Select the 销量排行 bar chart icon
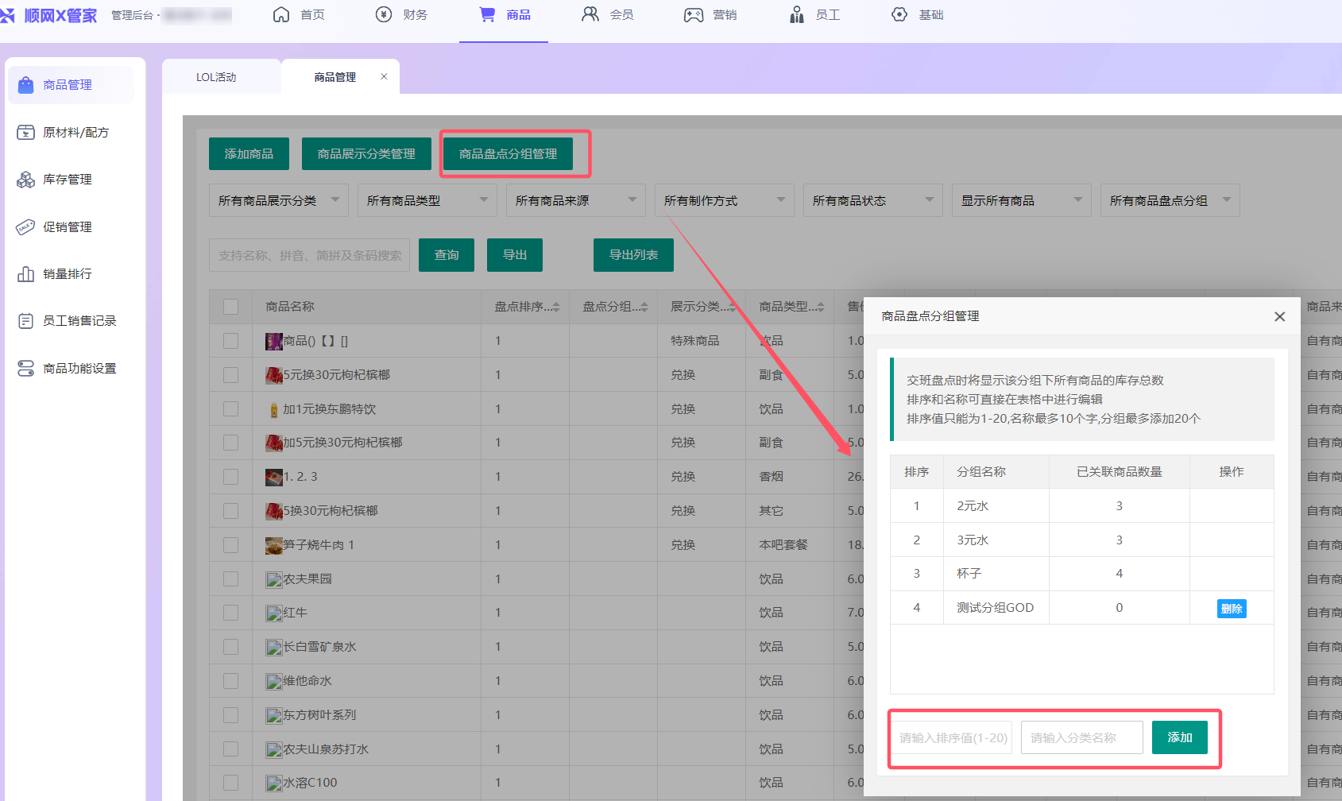The height and width of the screenshot is (801, 1342). click(x=25, y=274)
